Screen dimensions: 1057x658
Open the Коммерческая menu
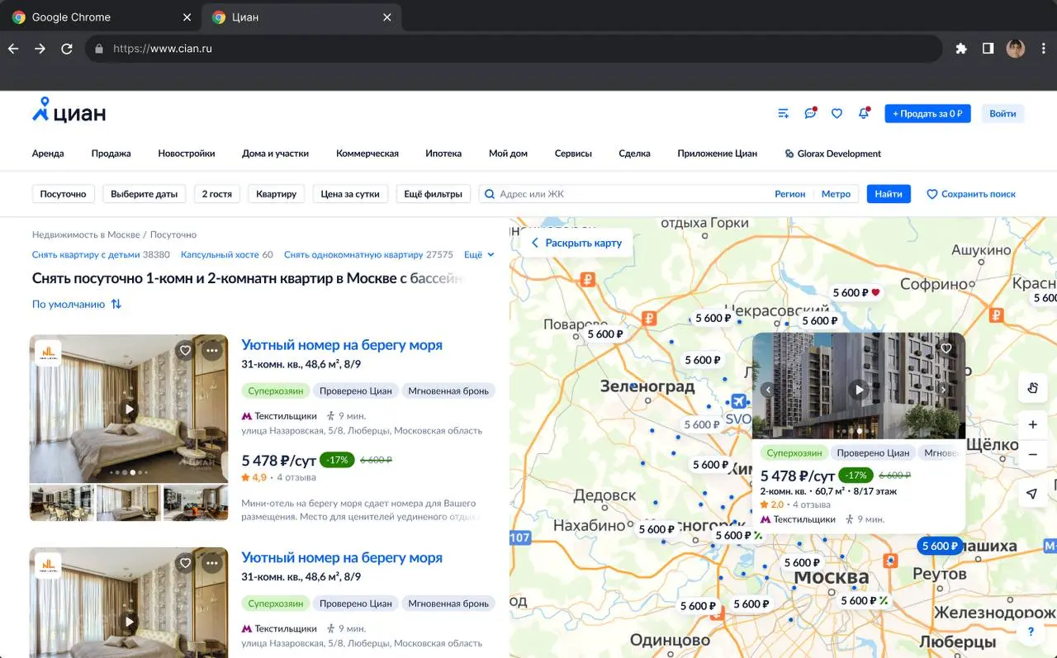367,154
